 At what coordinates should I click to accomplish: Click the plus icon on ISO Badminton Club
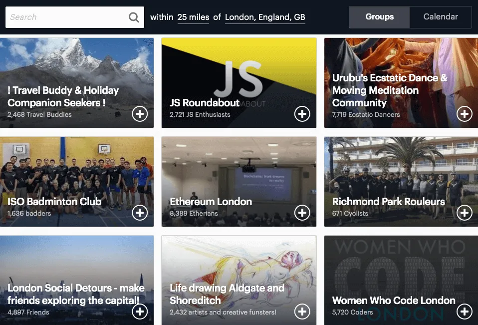click(140, 213)
